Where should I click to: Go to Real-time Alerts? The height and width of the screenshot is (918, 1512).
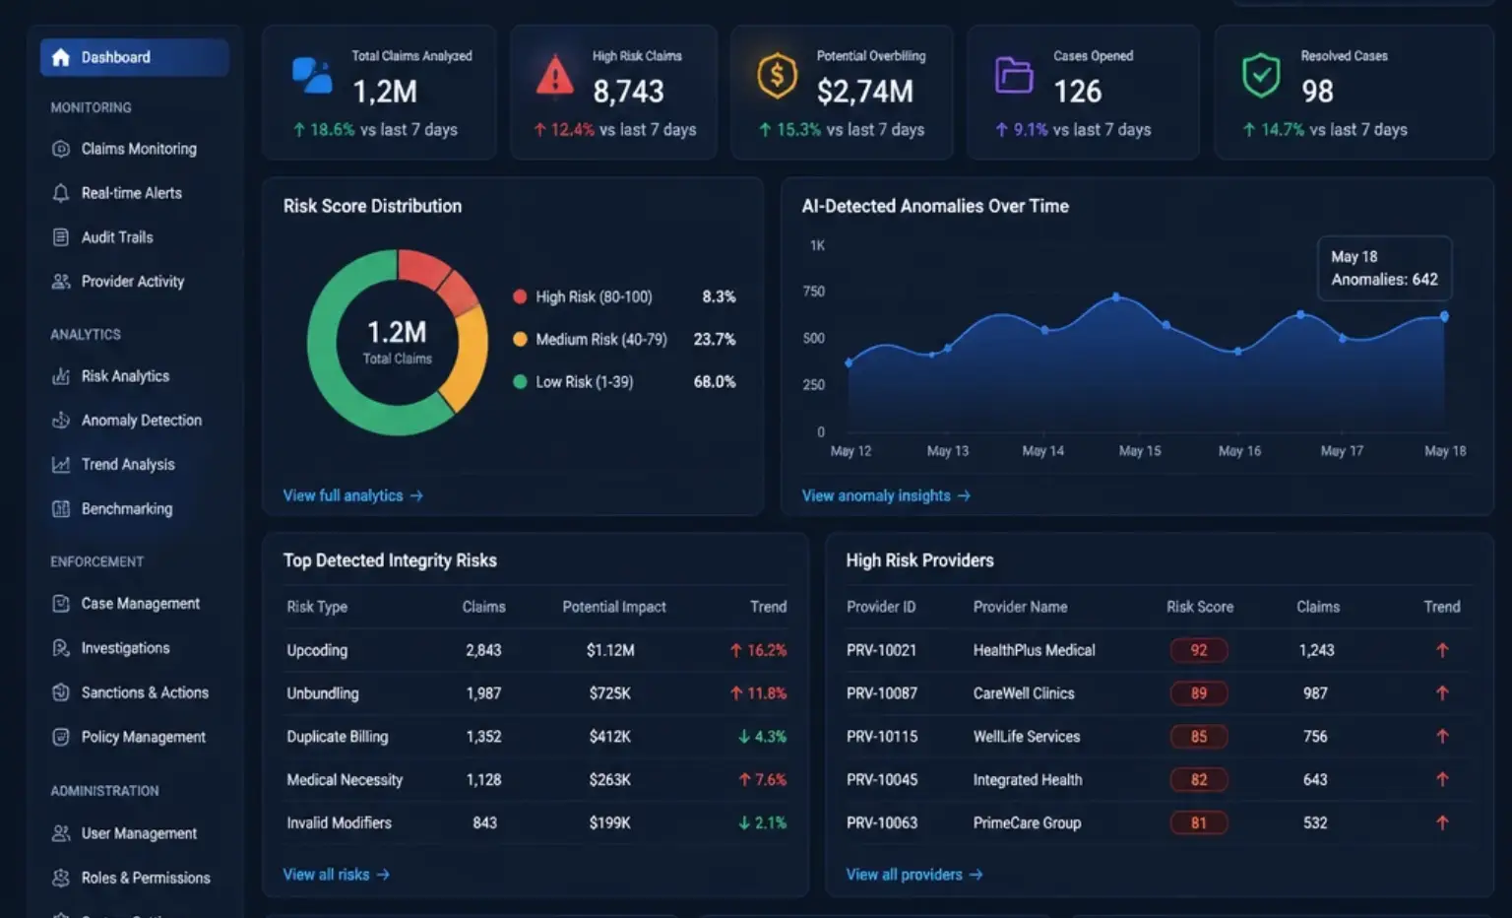pyautogui.click(x=132, y=193)
